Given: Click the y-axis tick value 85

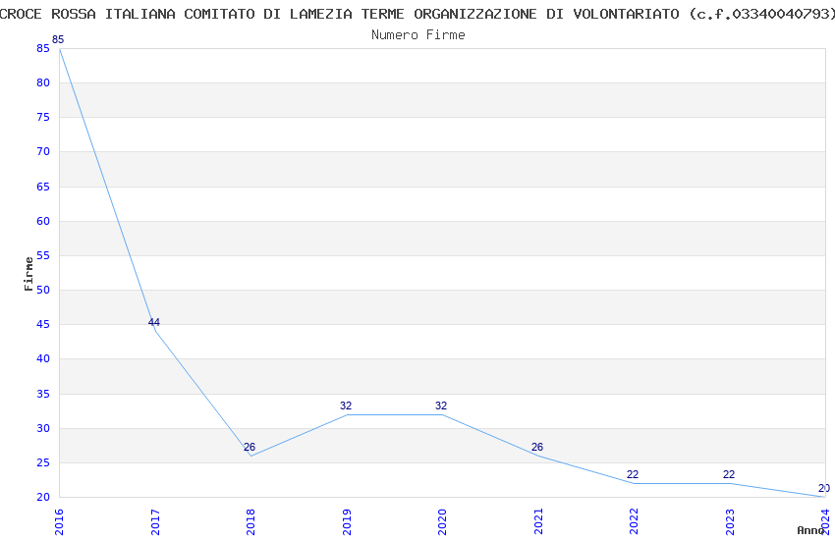Looking at the screenshot, I should [43, 48].
